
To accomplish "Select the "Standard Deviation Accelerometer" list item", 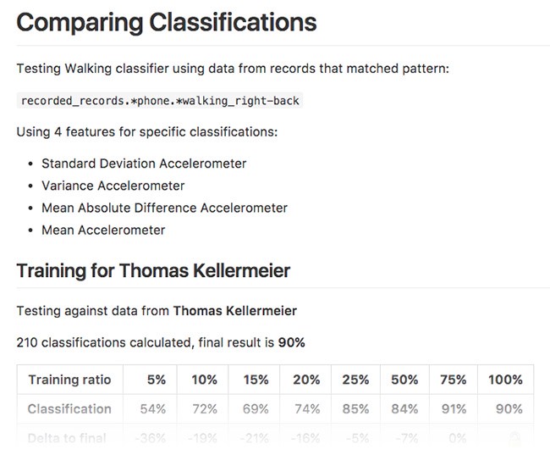I will 144,163.
